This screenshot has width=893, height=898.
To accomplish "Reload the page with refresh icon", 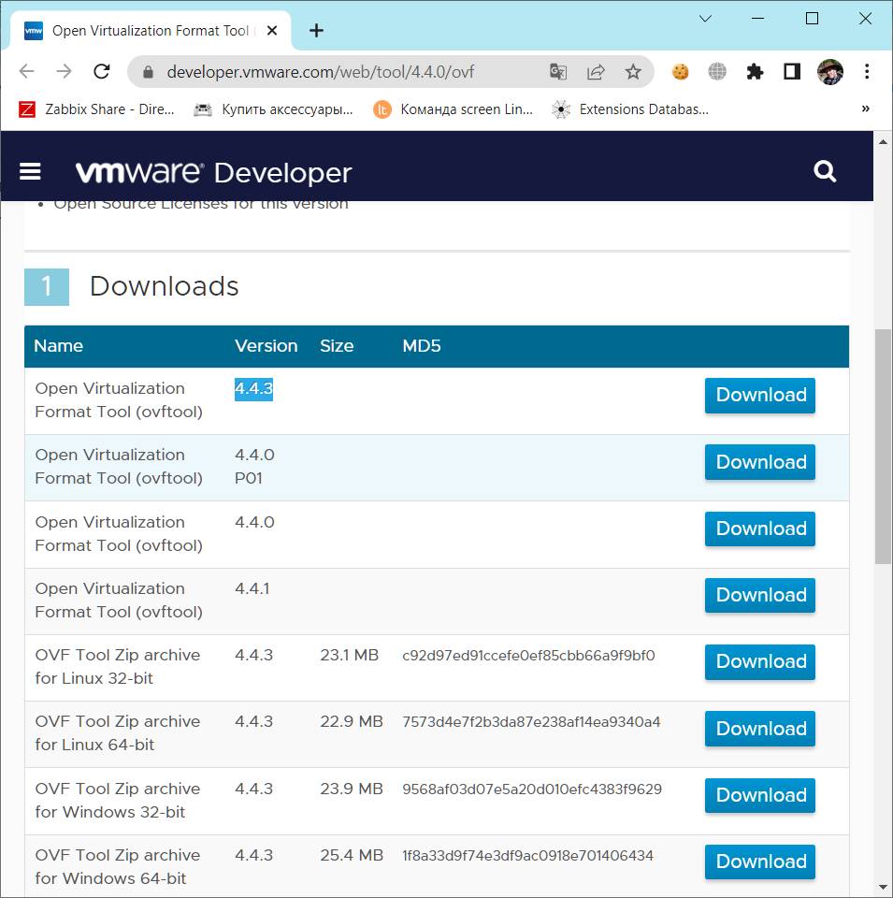I will pos(102,72).
